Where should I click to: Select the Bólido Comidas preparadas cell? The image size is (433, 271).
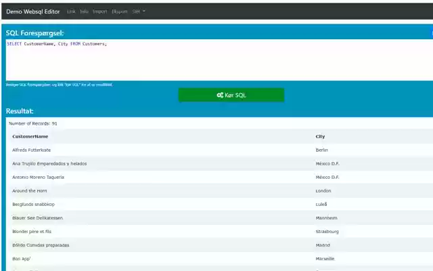pos(41,245)
